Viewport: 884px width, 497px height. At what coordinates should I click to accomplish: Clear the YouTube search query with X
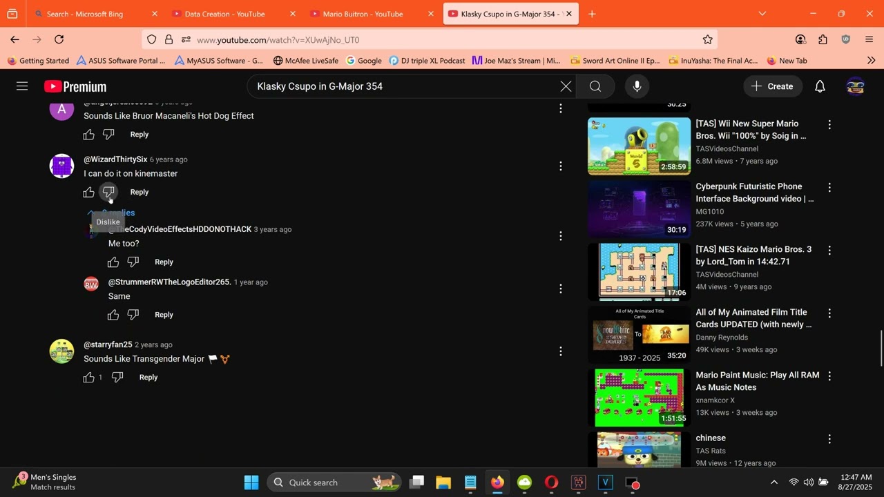(x=566, y=86)
